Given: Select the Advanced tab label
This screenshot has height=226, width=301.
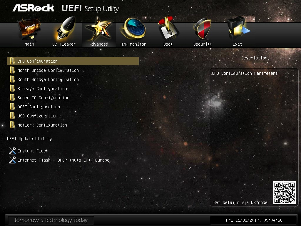Looking at the screenshot, I should pyautogui.click(x=99, y=44).
